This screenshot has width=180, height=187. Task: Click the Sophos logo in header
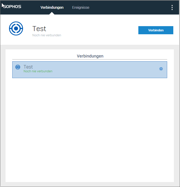[x=12, y=7]
